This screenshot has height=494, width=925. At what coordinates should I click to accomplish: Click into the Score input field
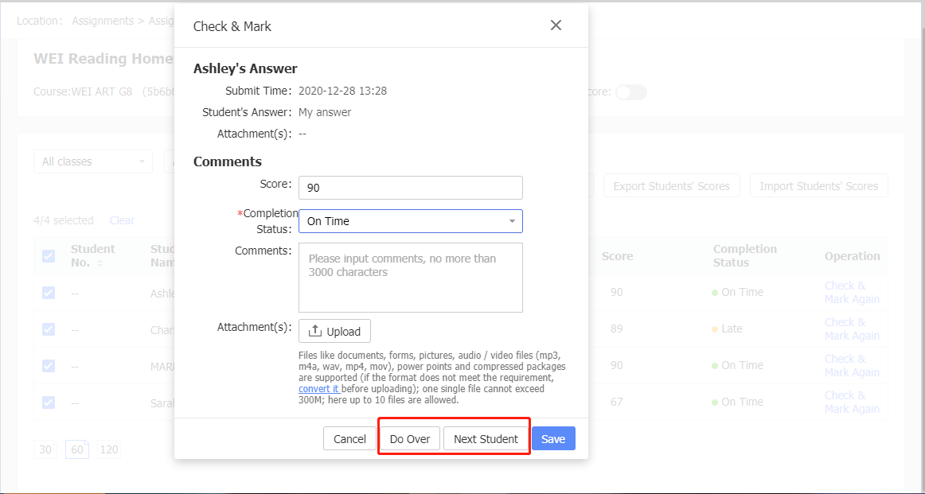[x=410, y=188]
